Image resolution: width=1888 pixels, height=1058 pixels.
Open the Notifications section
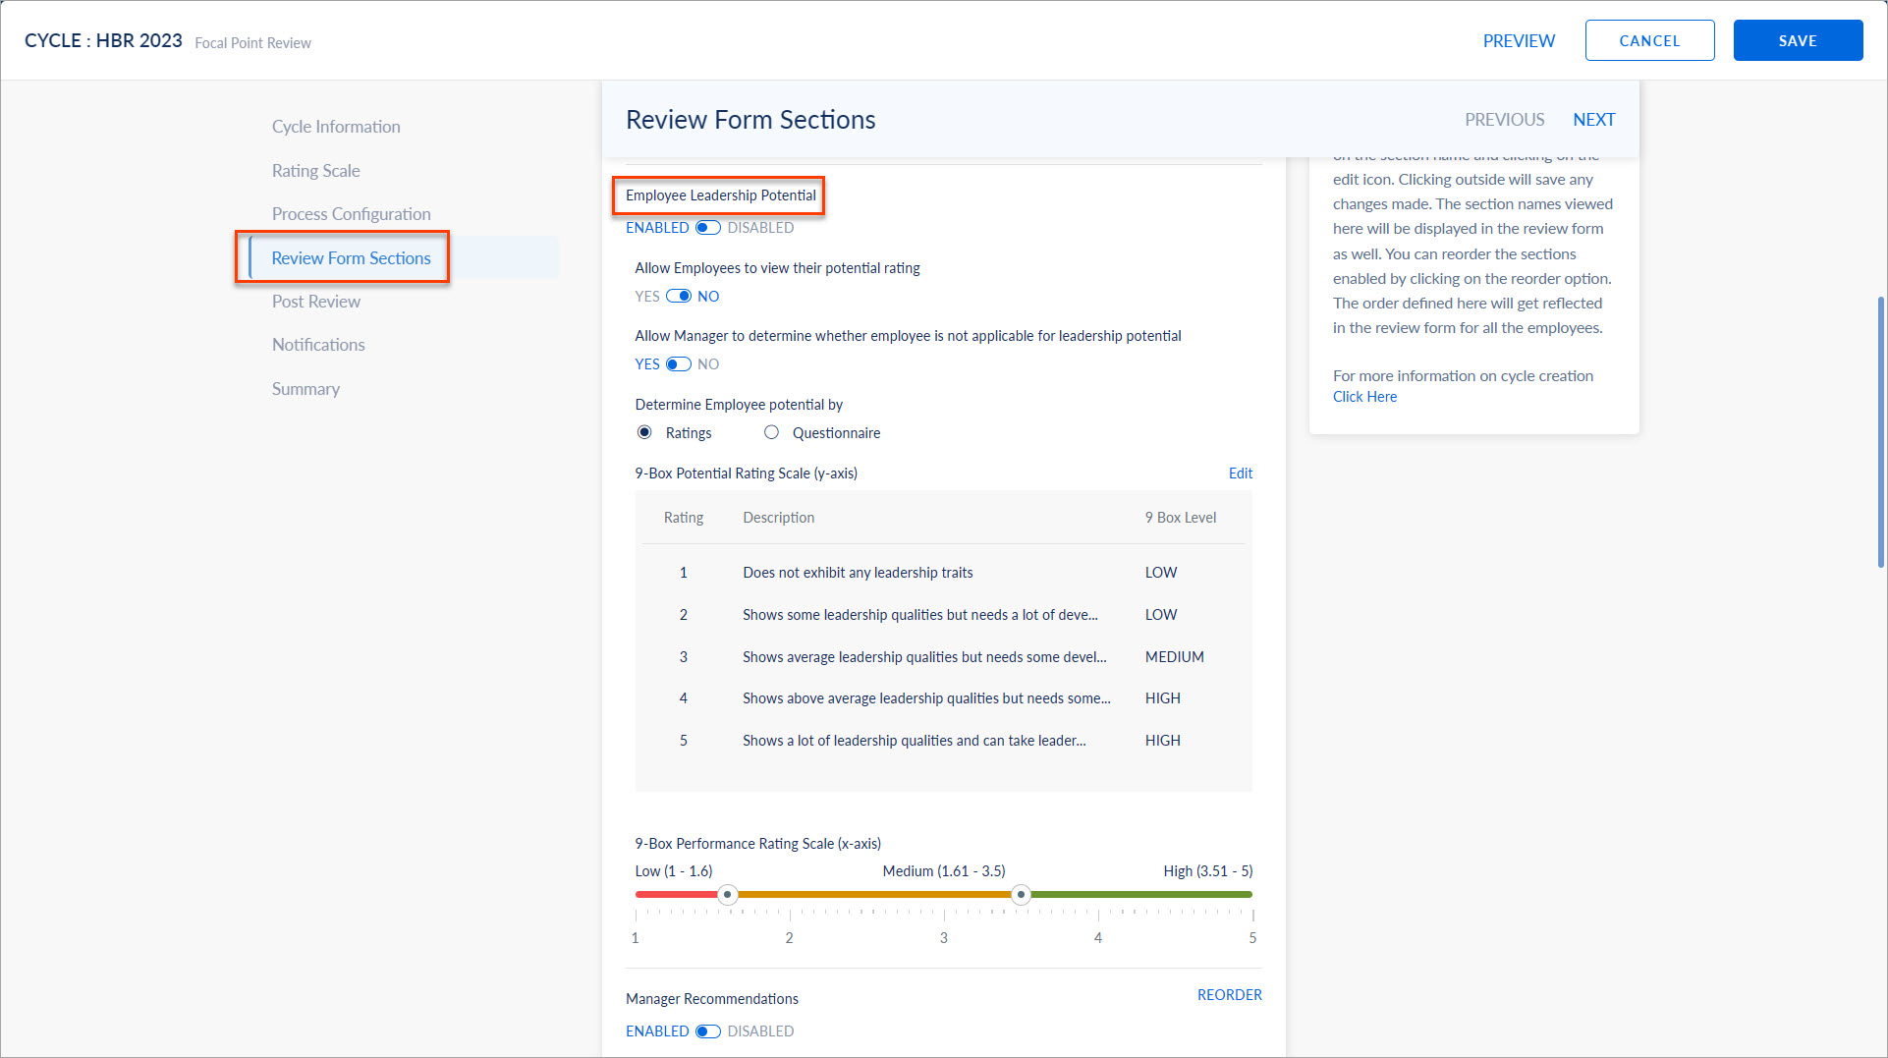coord(317,344)
